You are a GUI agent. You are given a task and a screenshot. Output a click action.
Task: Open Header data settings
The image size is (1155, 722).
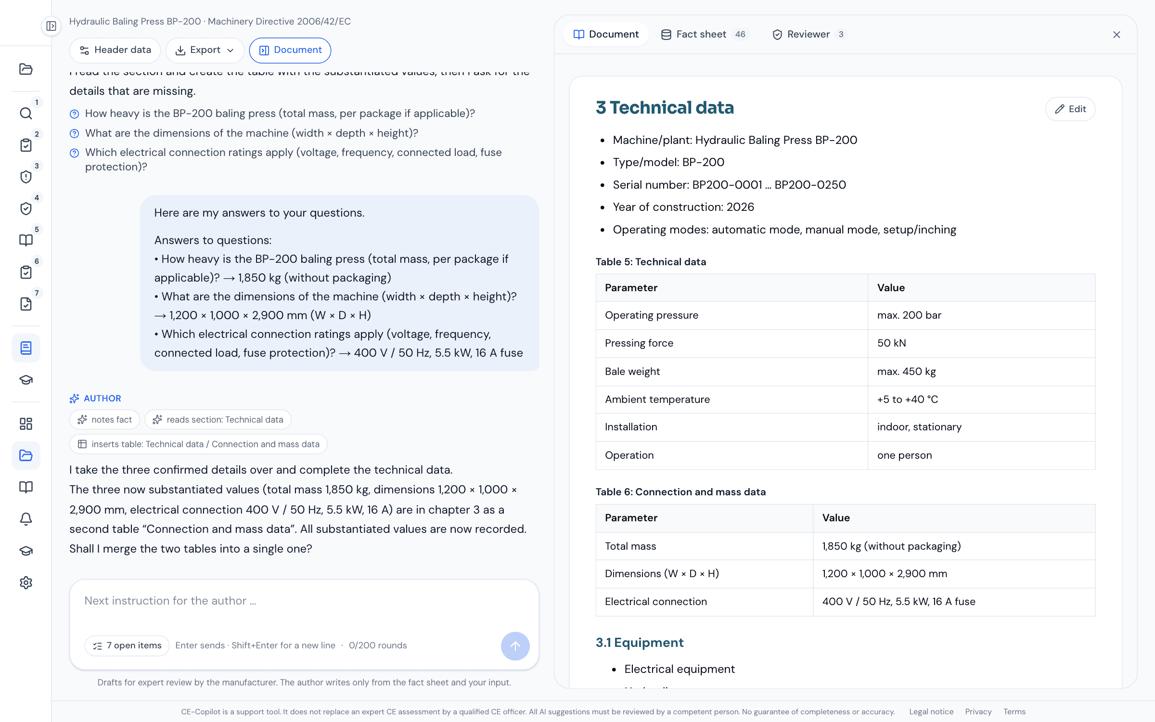pyautogui.click(x=115, y=50)
